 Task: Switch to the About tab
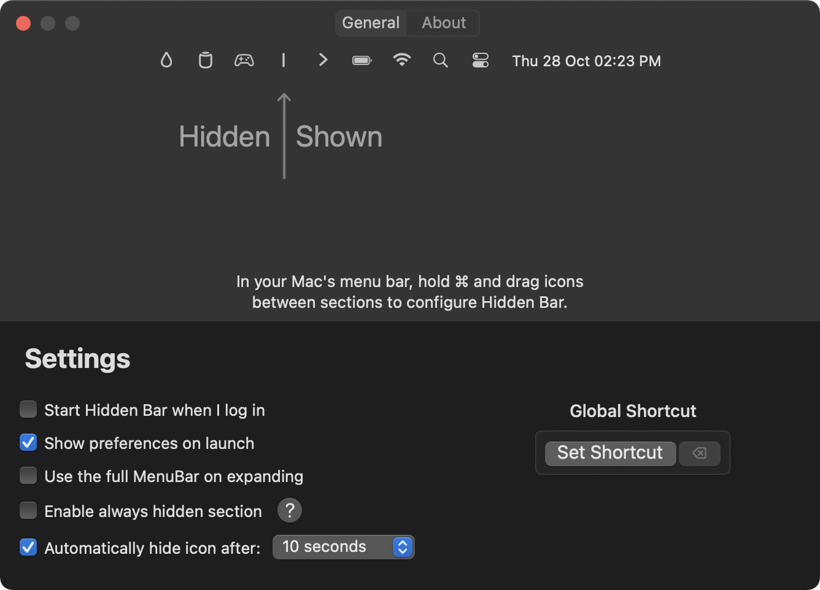click(444, 23)
